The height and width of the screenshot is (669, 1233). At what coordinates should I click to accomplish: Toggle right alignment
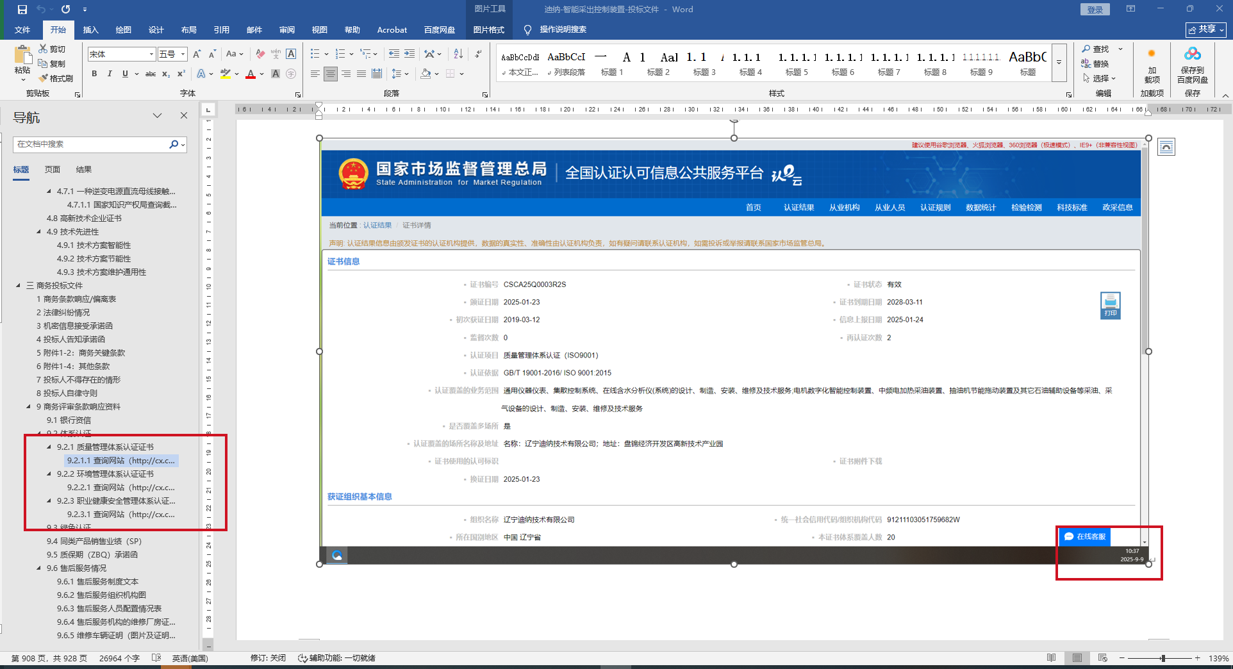pyautogui.click(x=346, y=74)
